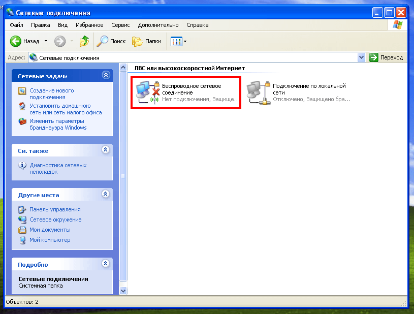The height and width of the screenshot is (314, 414).
Task: Click ЛВС или высокоскоростной Интернет group header
Action: pos(189,68)
